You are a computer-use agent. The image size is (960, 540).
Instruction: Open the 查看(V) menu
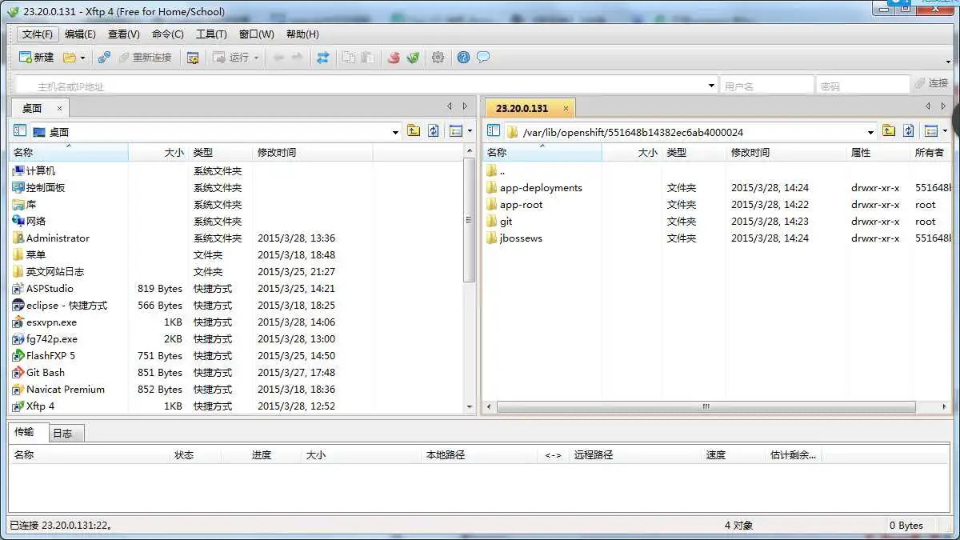tap(124, 34)
